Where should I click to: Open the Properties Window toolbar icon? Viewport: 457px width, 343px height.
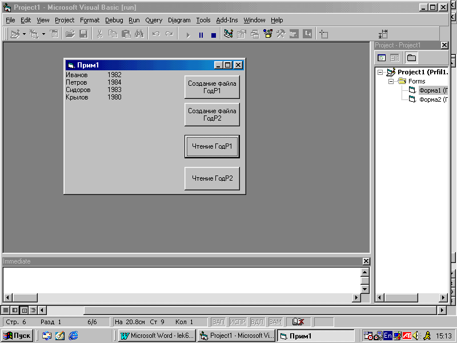coord(242,34)
